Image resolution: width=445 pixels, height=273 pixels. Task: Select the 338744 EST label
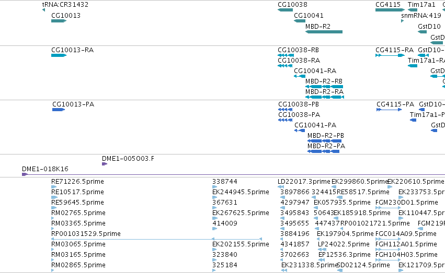[x=225, y=182]
